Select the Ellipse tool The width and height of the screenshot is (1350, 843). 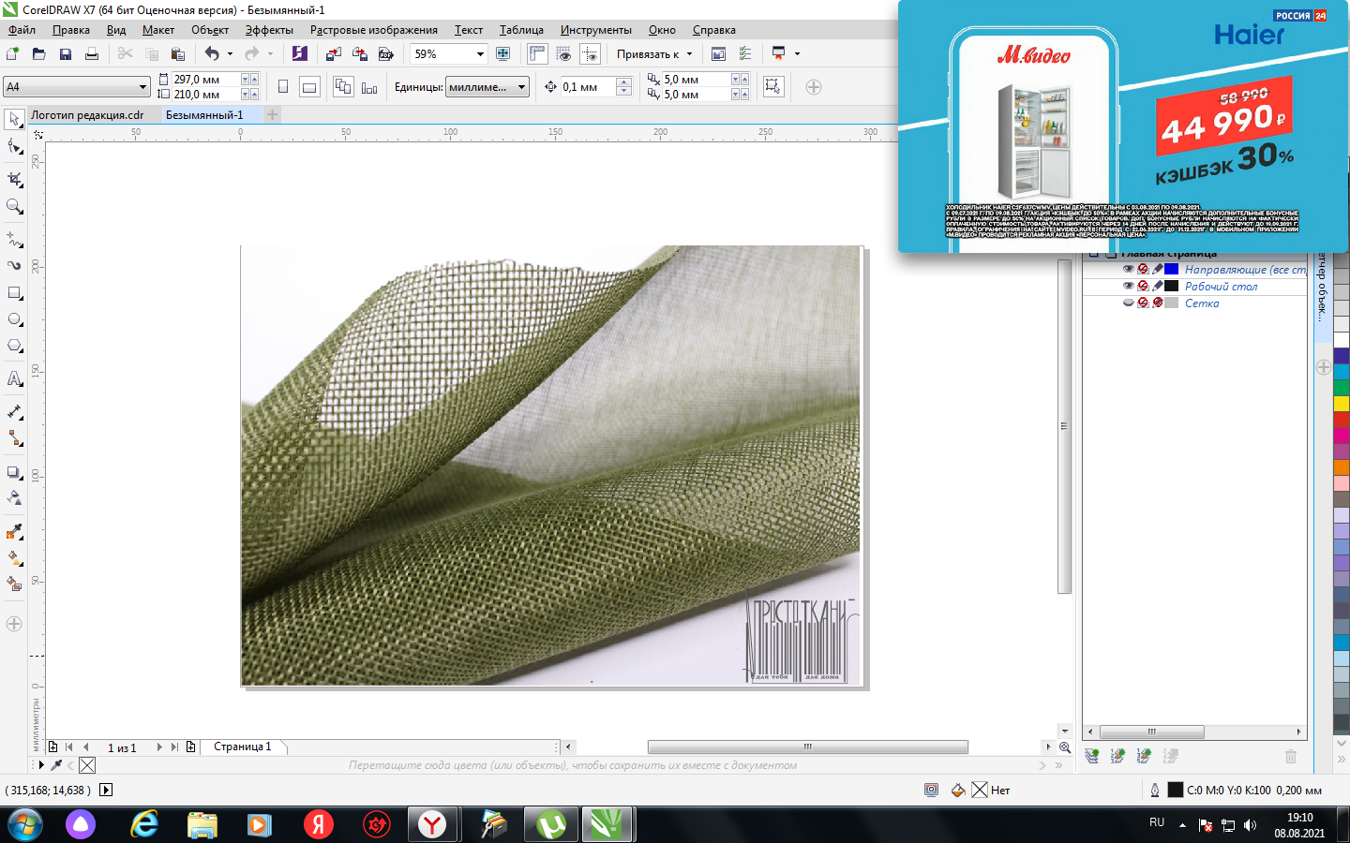point(14,319)
